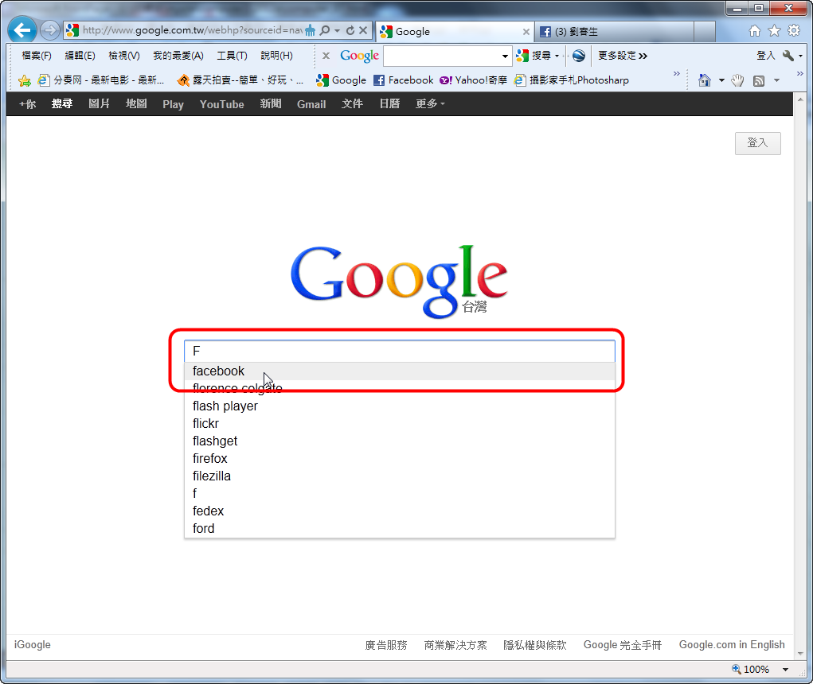Stop loading with the address bar X

(363, 30)
